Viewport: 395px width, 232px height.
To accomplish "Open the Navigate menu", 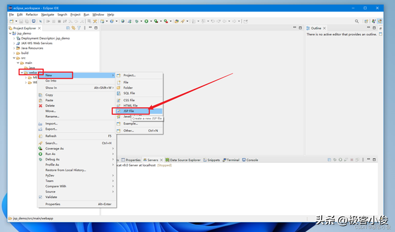I will [48, 15].
